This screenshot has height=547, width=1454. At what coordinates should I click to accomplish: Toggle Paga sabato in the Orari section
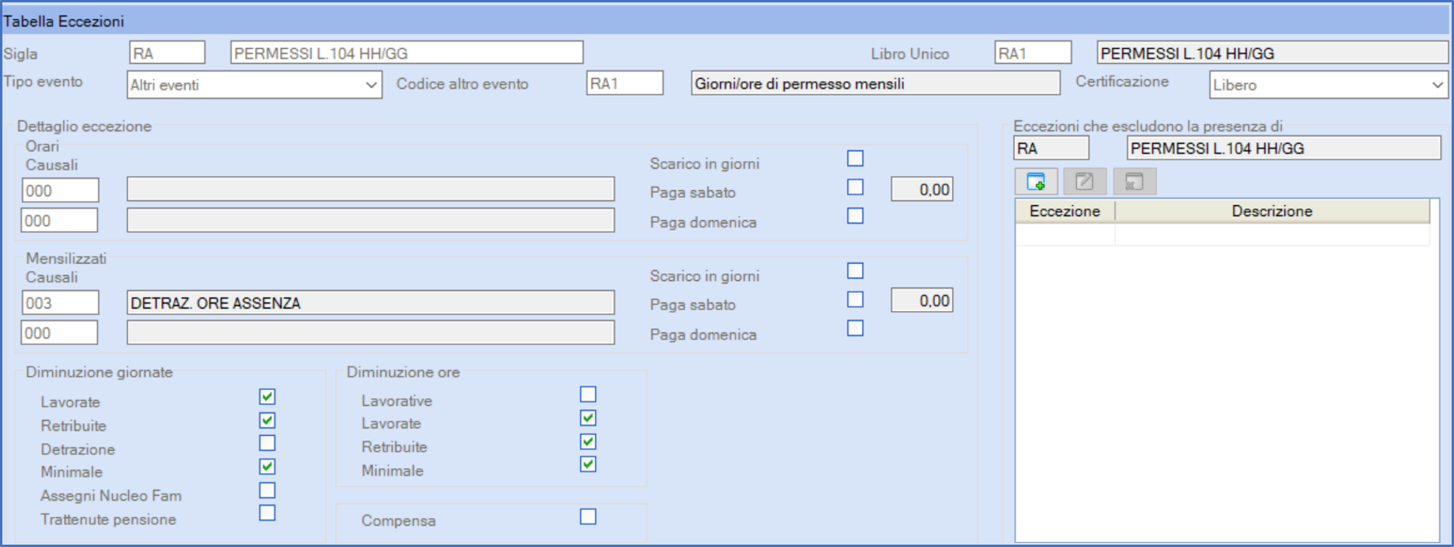coord(855,187)
